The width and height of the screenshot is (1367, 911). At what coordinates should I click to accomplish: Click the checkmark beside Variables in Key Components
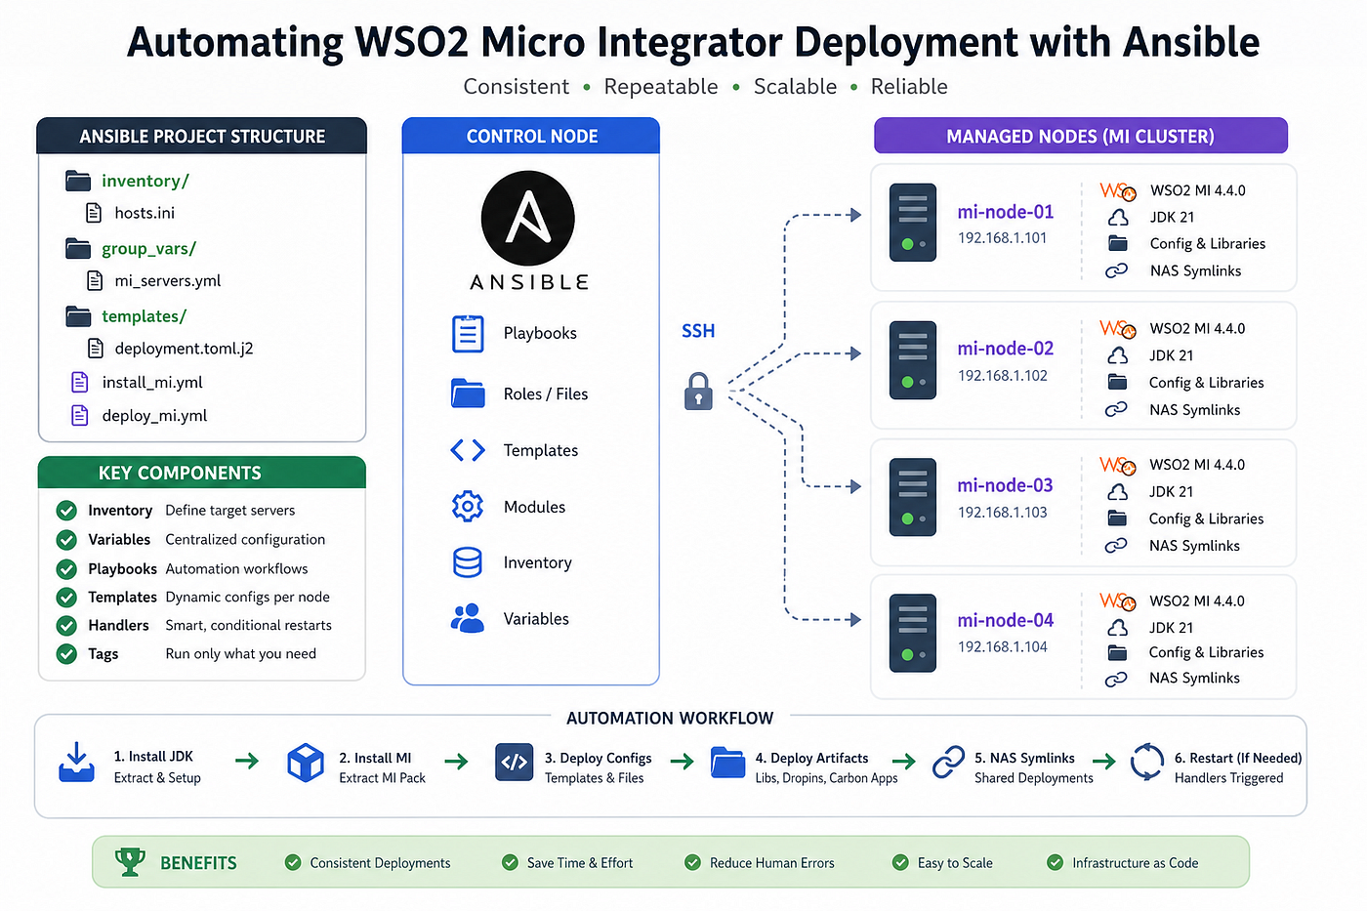click(x=66, y=539)
